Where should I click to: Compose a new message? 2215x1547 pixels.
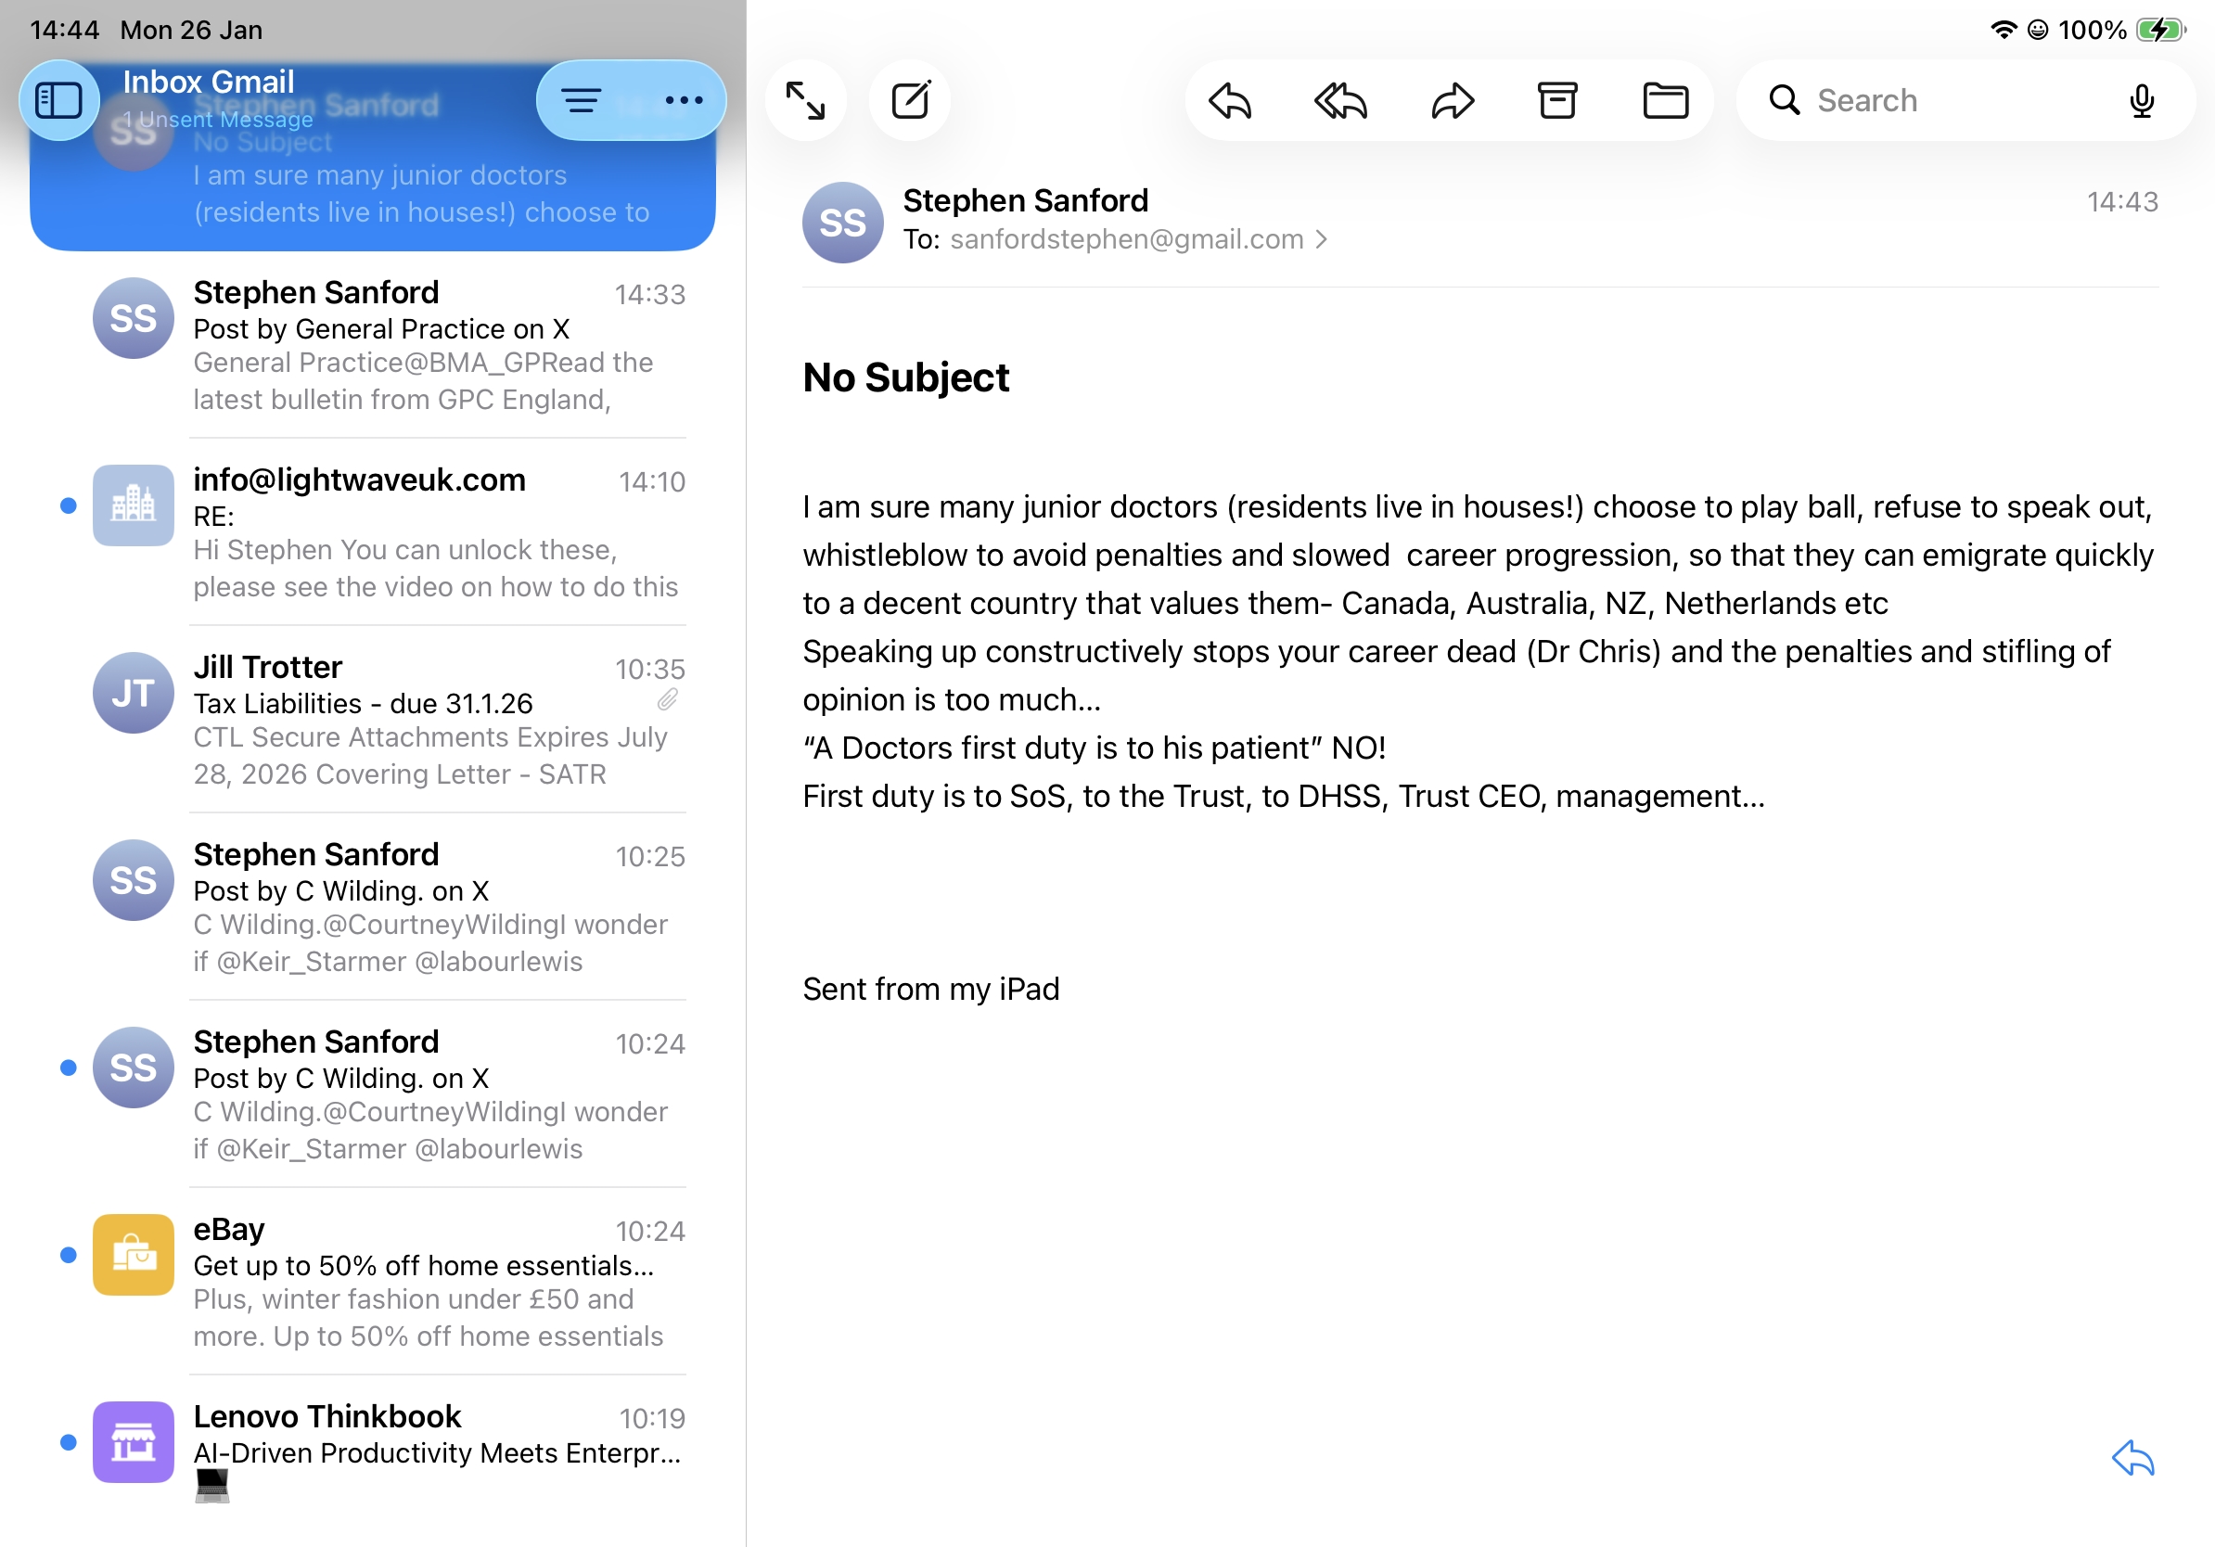[910, 100]
